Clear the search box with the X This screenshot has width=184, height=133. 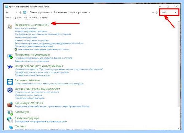[x=175, y=13]
